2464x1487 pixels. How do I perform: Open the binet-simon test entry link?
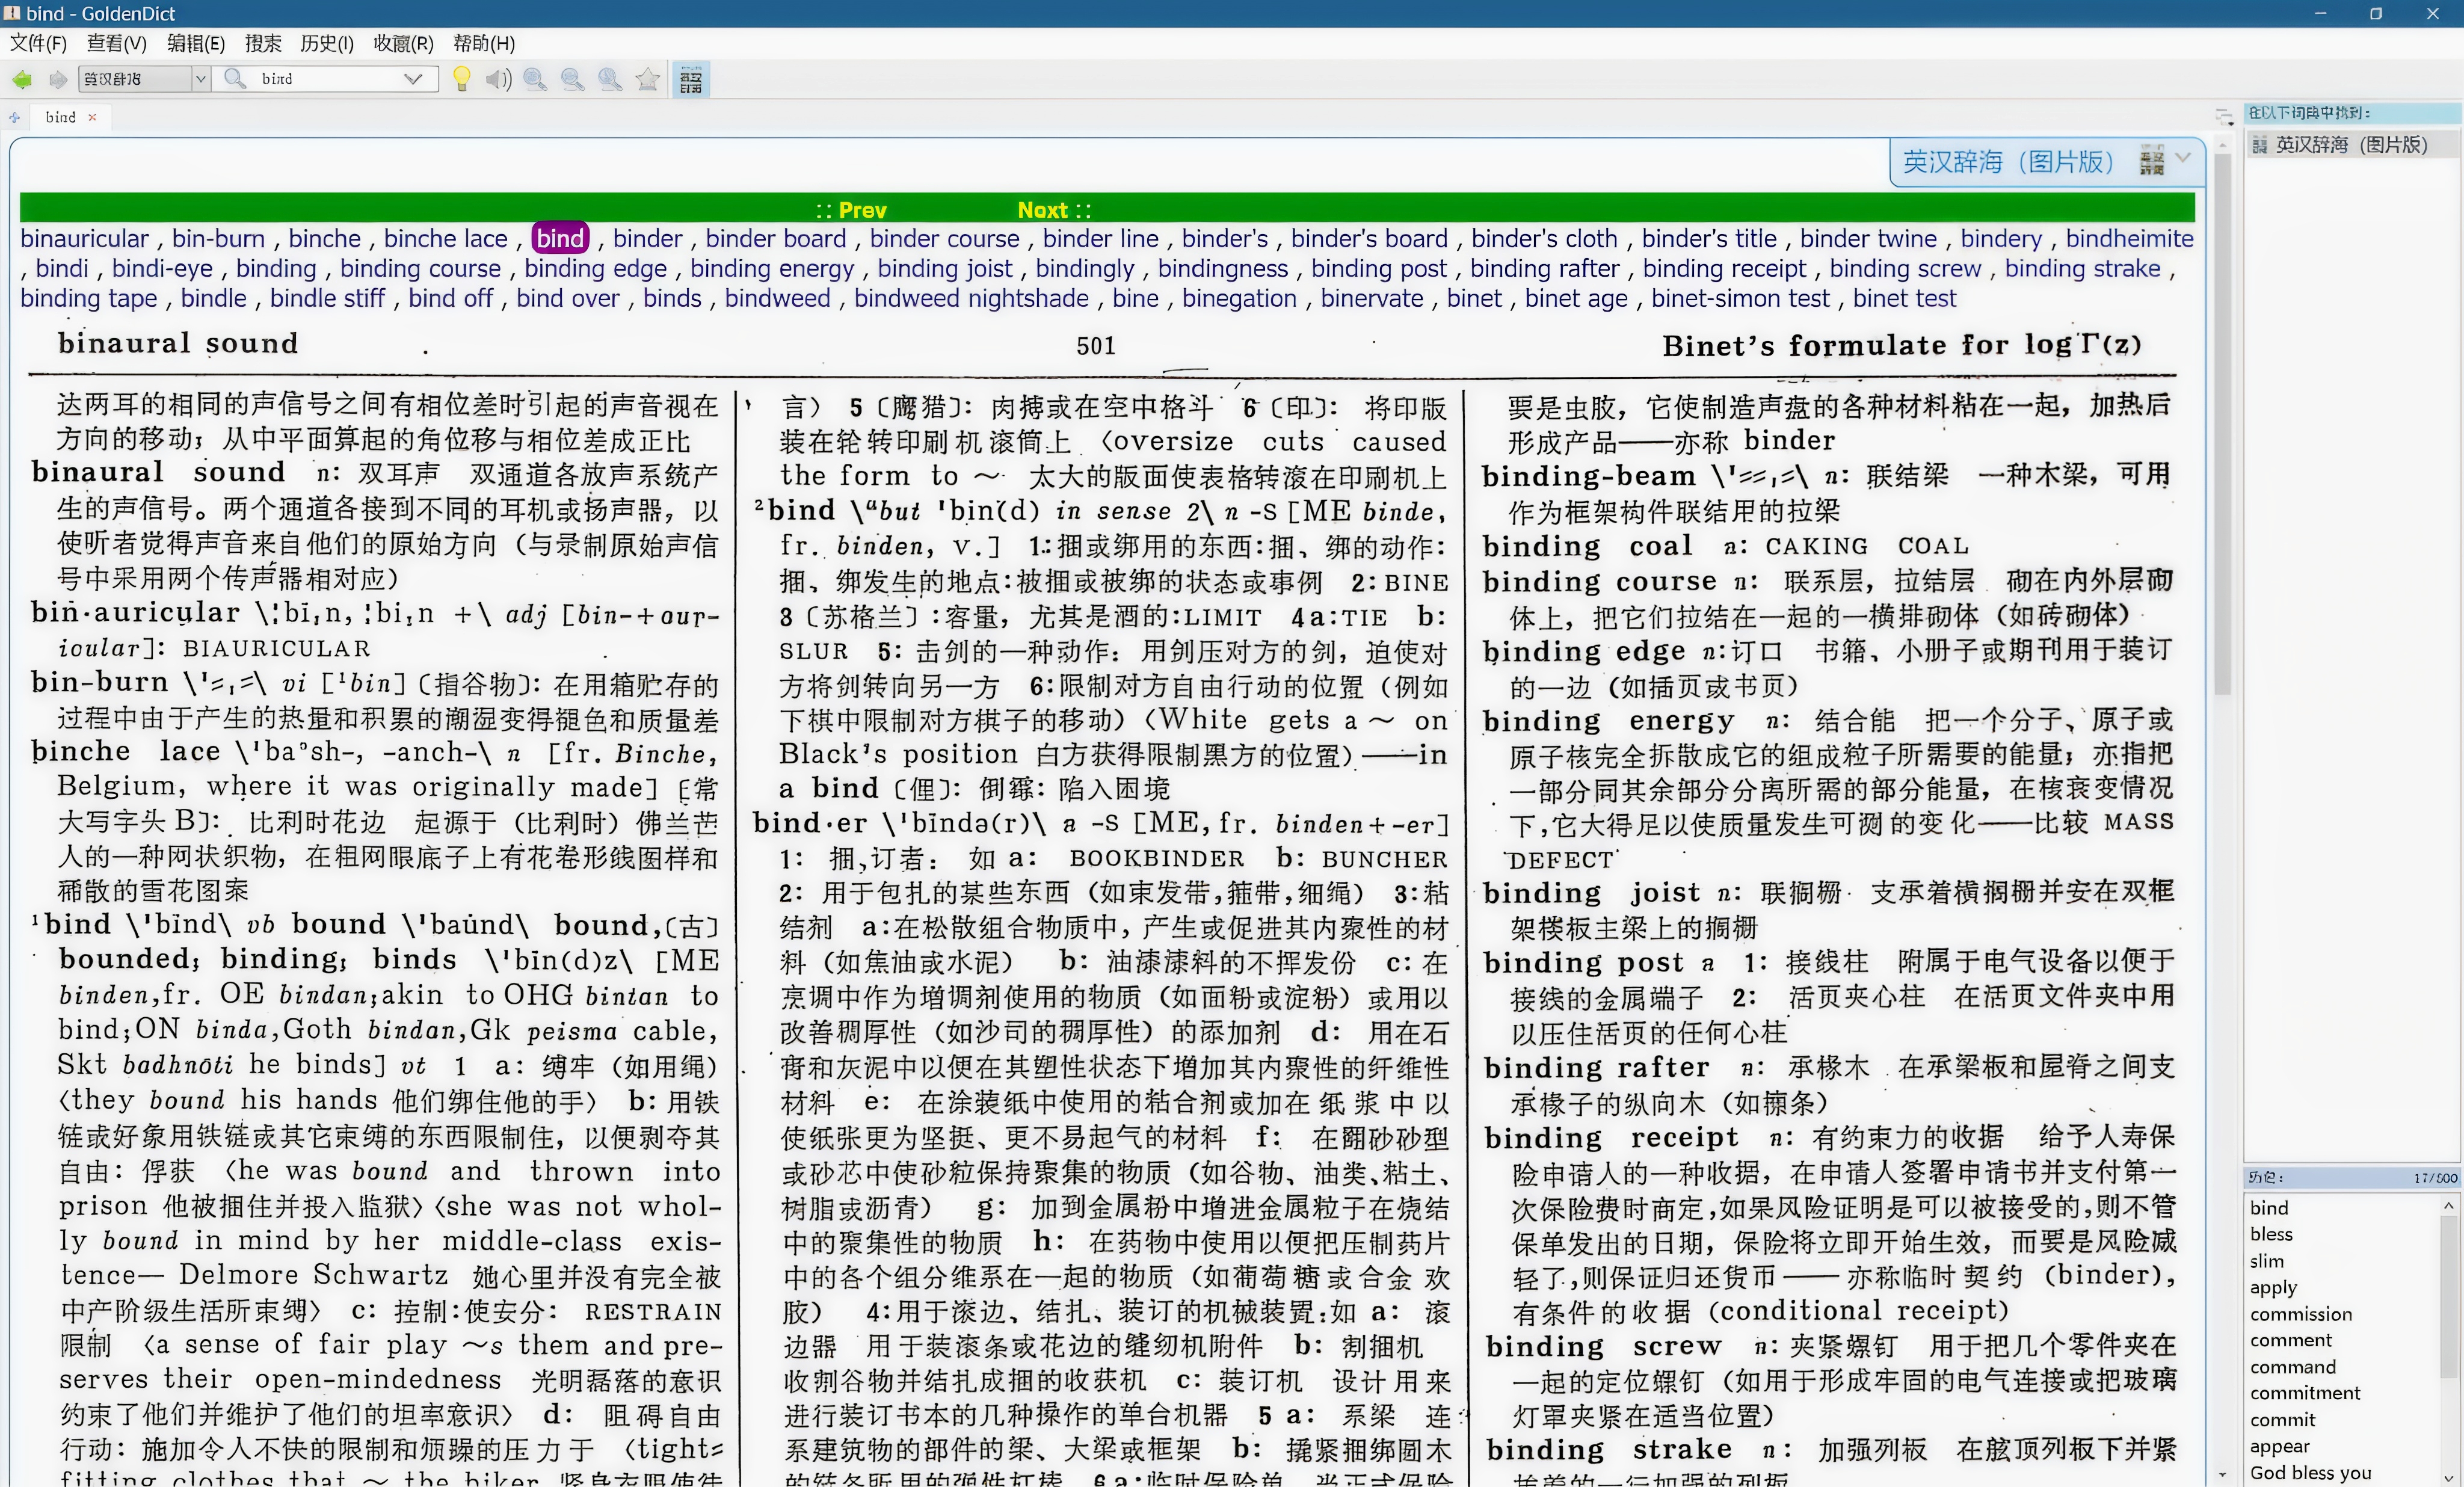point(1740,299)
